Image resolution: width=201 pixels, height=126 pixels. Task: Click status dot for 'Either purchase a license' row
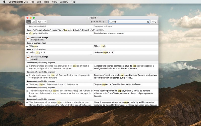27,66
